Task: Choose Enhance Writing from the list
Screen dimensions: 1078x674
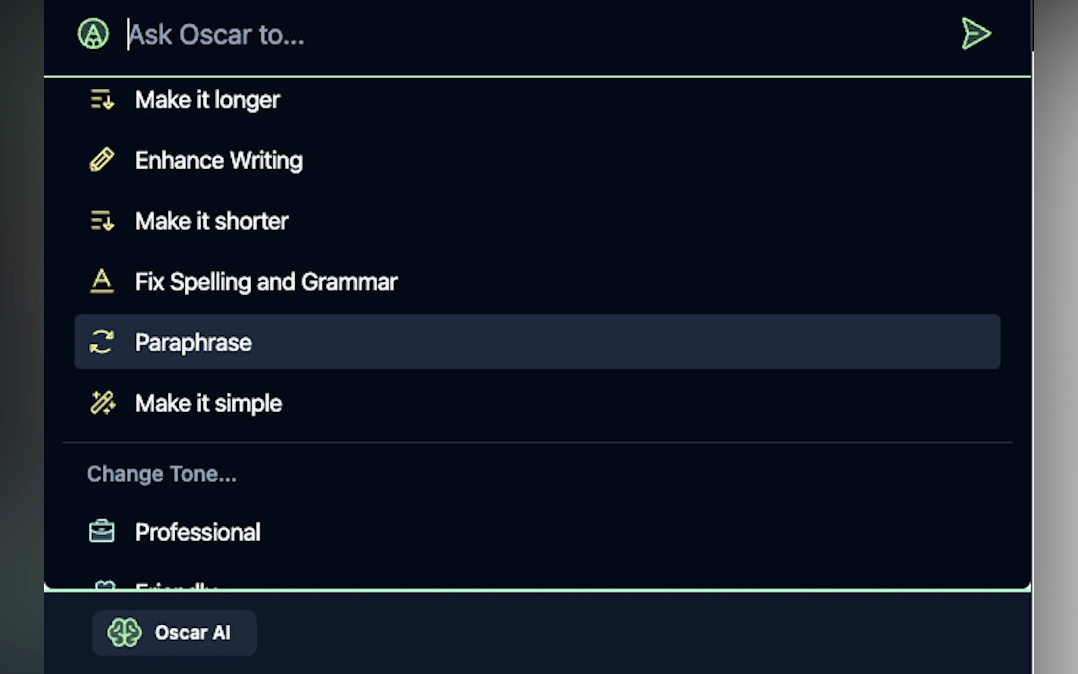Action: pyautogui.click(x=219, y=160)
